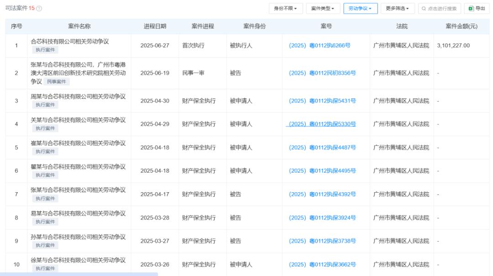493x276 pixels.
Task: Open case (2025) 粤0112执保3924号
Action: point(322,218)
